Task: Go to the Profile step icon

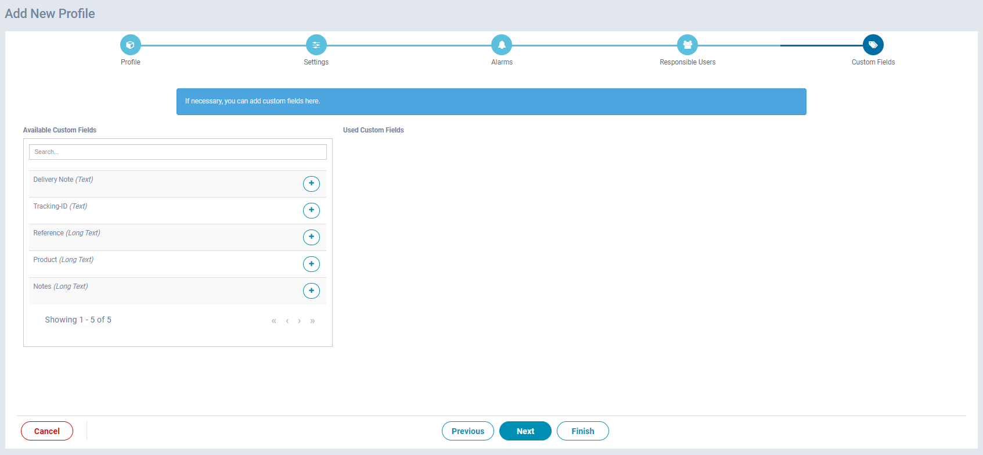Action: [x=130, y=45]
